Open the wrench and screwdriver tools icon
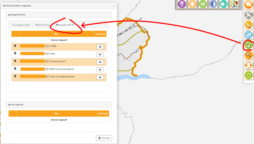Image resolution: width=254 pixels, height=144 pixels. (249, 15)
